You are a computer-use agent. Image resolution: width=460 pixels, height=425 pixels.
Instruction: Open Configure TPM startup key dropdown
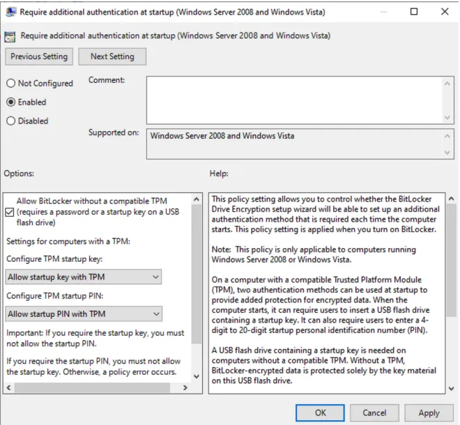click(x=84, y=277)
